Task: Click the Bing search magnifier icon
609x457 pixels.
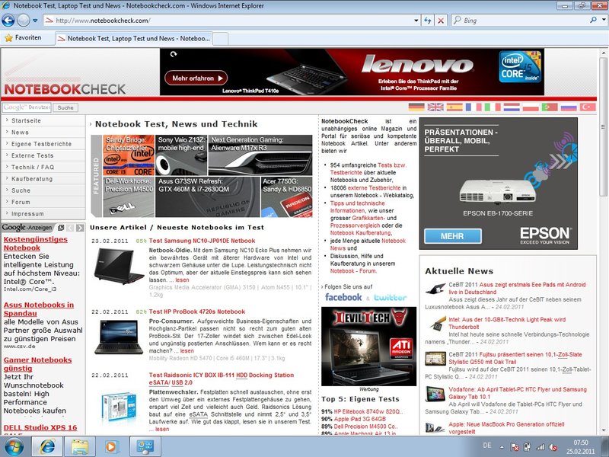Action: (593, 20)
